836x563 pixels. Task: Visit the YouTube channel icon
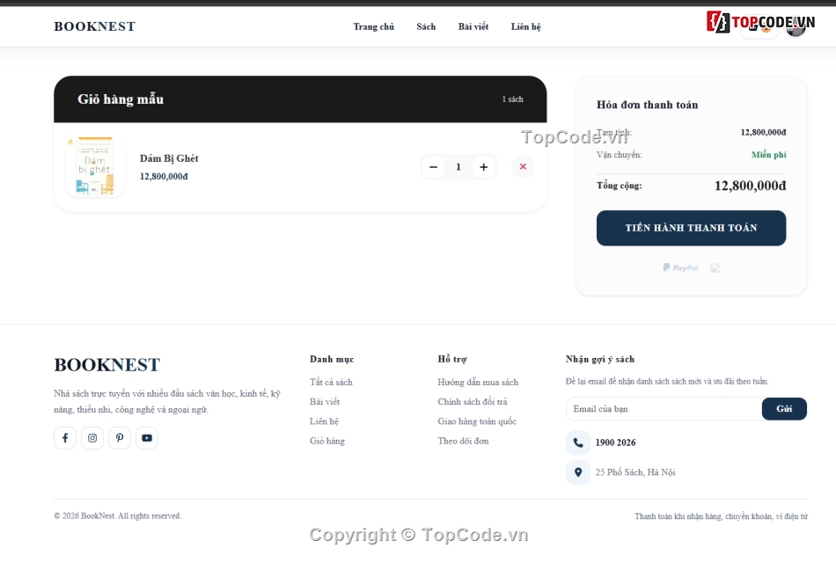point(147,438)
